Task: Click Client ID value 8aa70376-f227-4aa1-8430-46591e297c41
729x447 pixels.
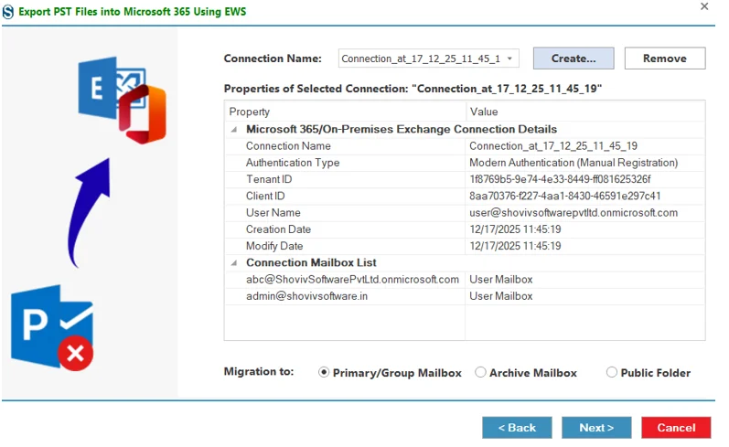Action: [x=564, y=197]
